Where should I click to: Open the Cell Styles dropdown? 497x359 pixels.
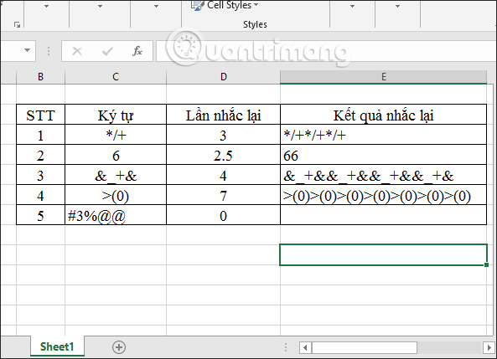click(x=225, y=5)
